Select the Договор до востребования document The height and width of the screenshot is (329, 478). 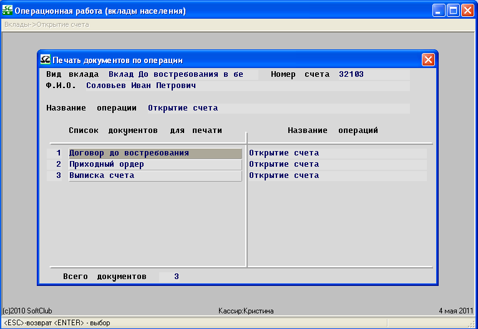(x=155, y=153)
